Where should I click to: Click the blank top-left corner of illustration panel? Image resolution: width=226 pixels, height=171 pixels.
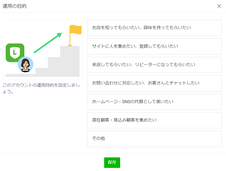[x=9, y=26]
